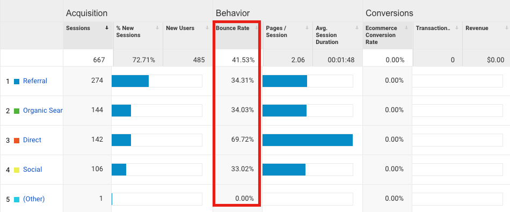510x212 pixels.
Task: Click sort arrow in % New Sessions header
Action: [x=157, y=28]
